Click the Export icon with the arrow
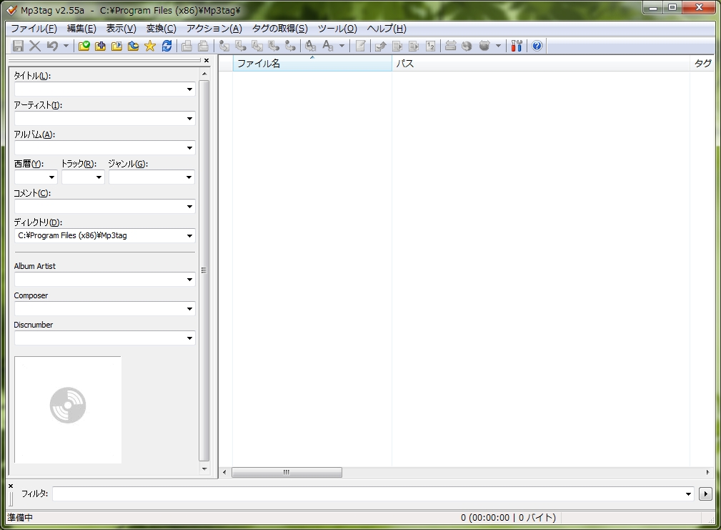721x530 pixels. pos(380,46)
